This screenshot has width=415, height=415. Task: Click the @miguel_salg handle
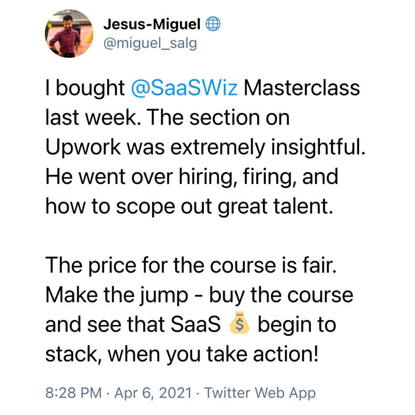[x=150, y=43]
